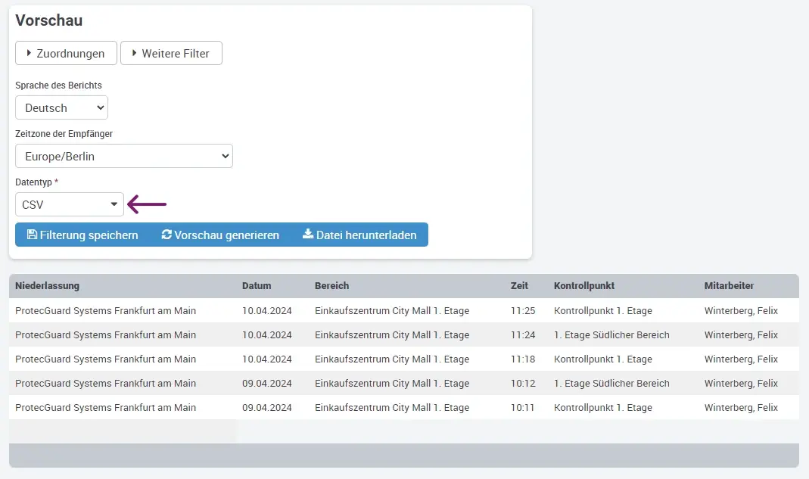Image resolution: width=809 pixels, height=479 pixels.
Task: Click the Datum column header
Action: pos(257,286)
